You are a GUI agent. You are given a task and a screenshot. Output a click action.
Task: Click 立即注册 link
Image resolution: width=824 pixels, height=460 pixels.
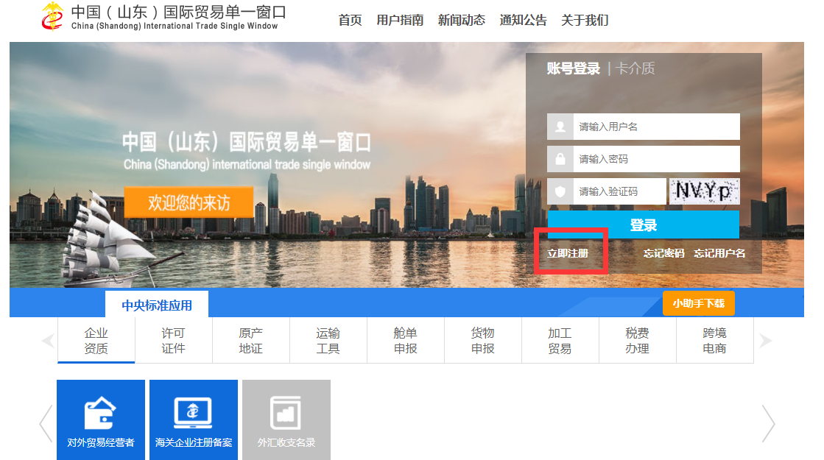click(568, 253)
